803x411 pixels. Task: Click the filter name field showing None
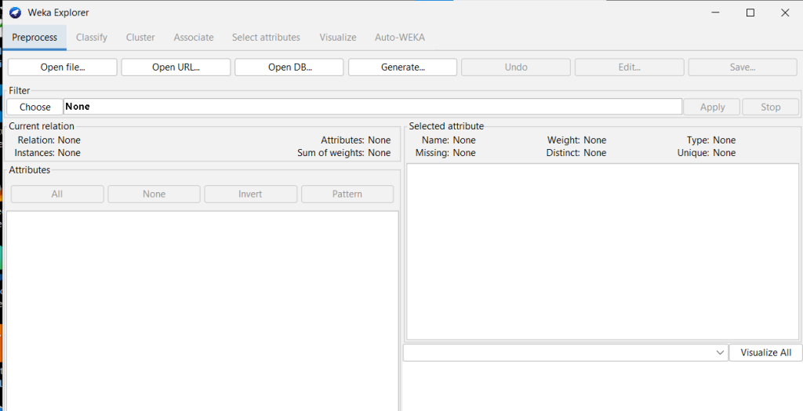point(372,107)
